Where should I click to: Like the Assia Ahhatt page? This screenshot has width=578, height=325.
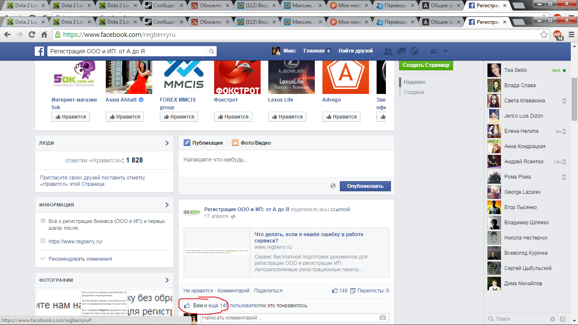tap(125, 117)
